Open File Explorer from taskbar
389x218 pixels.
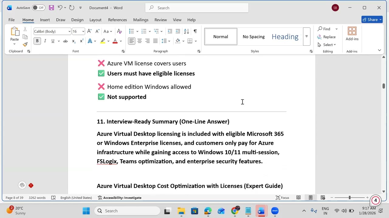[181, 211]
